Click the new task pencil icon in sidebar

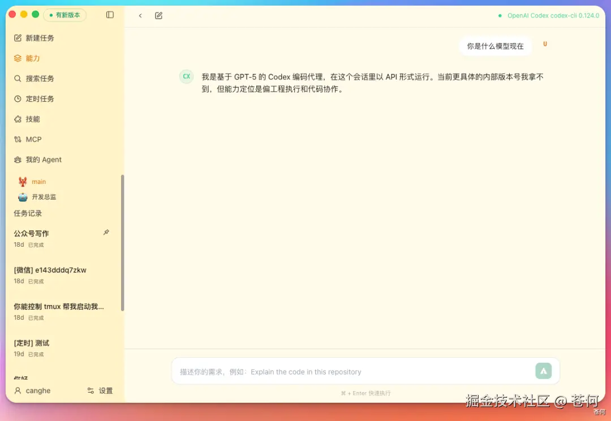18,38
